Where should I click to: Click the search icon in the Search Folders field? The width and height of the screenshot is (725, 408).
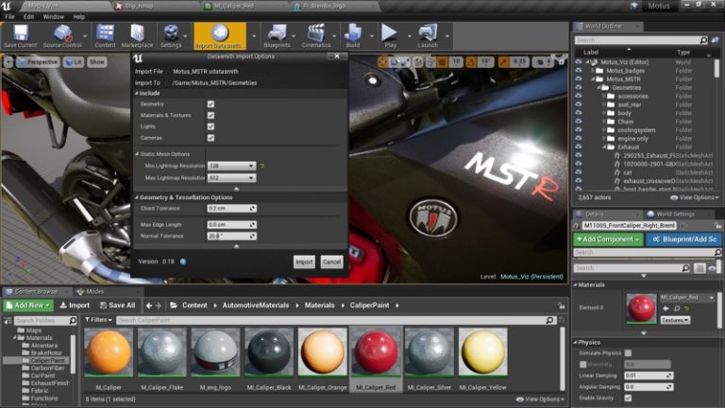pos(73,320)
